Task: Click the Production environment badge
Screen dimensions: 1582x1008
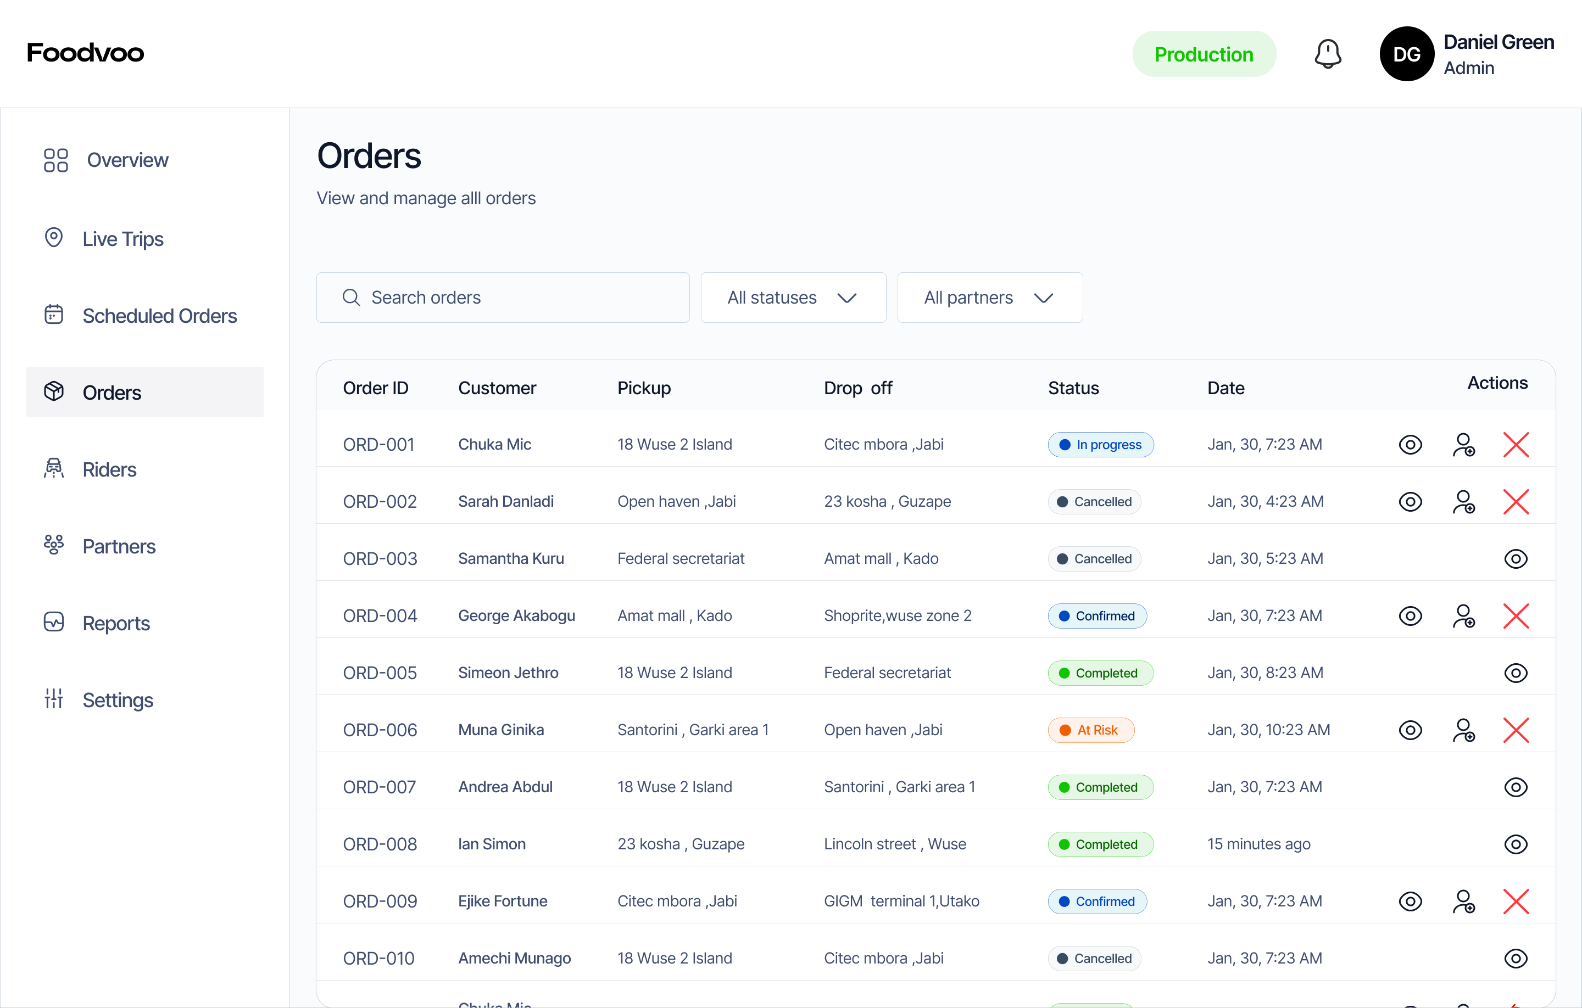Action: coord(1204,54)
